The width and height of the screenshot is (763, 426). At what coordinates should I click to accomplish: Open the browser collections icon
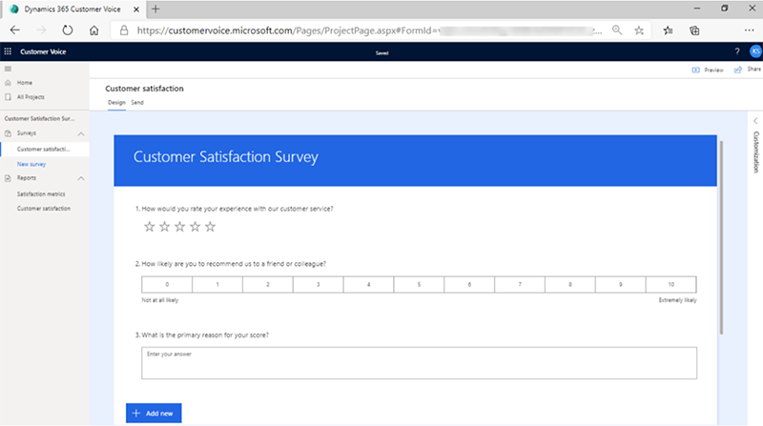(x=694, y=30)
